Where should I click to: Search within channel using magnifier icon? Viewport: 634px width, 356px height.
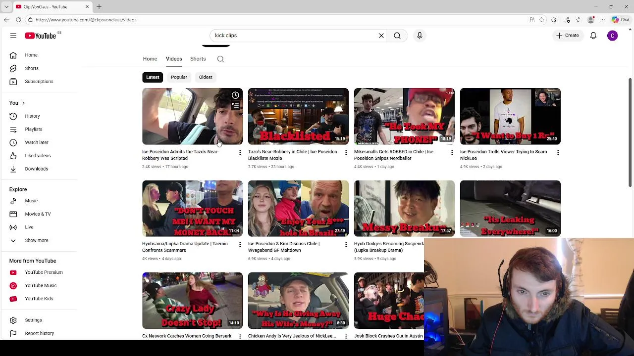[x=220, y=59]
